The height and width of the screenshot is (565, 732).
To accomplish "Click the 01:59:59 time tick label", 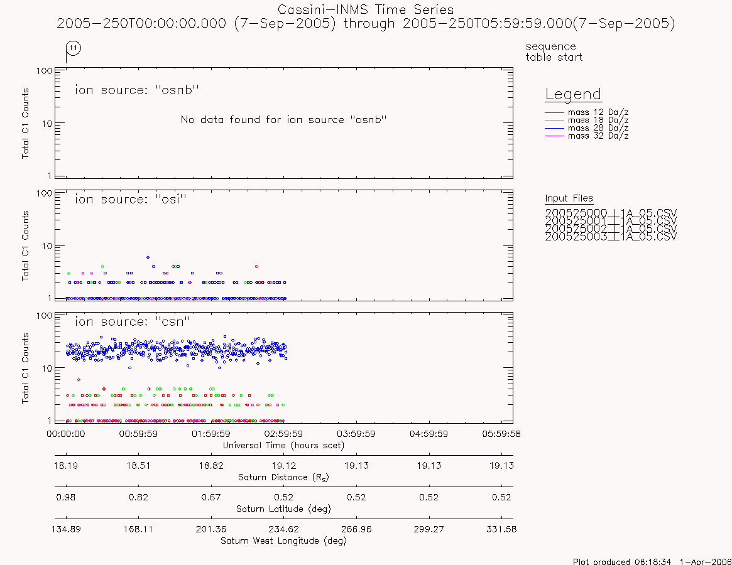I will pyautogui.click(x=211, y=434).
